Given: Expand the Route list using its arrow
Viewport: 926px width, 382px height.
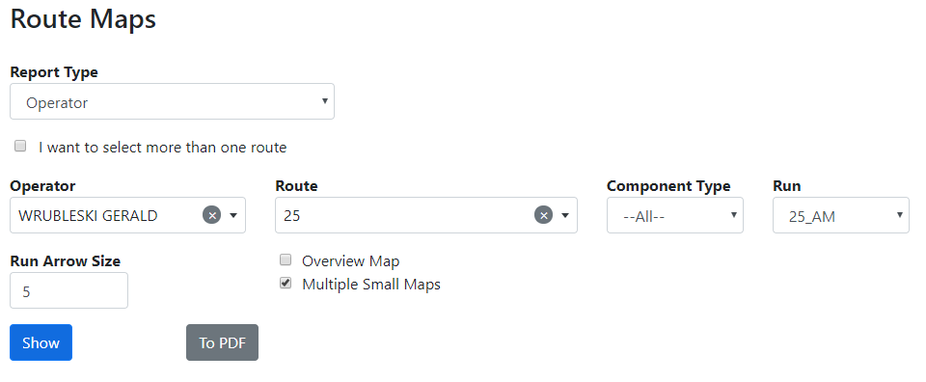Looking at the screenshot, I should click(x=565, y=215).
